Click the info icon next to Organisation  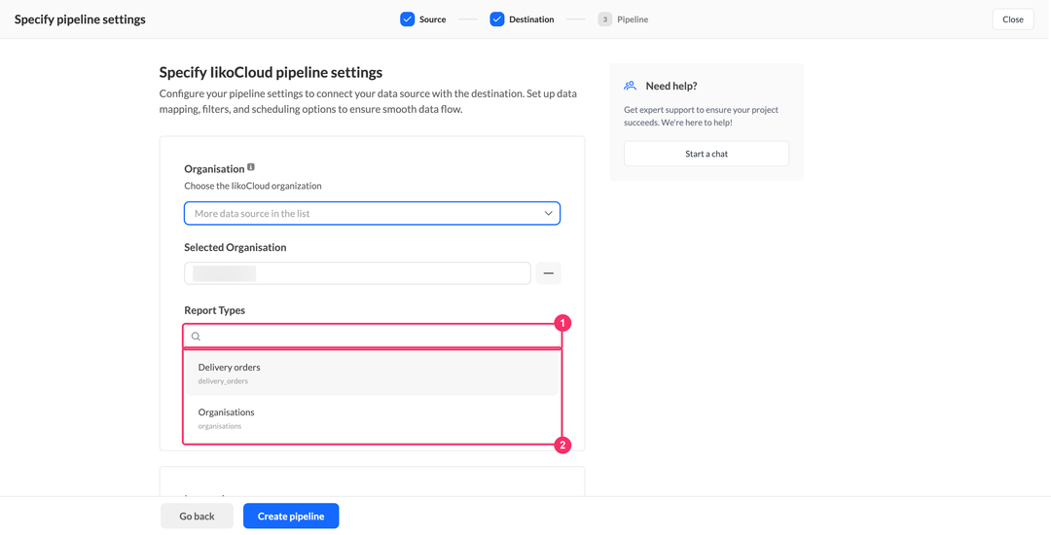[251, 167]
